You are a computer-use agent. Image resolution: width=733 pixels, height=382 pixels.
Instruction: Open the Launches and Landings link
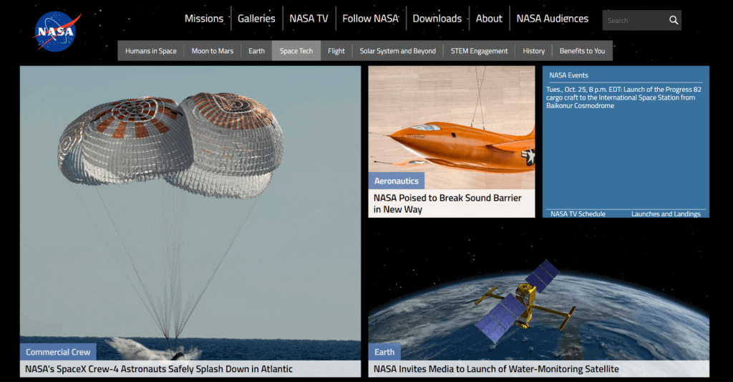(x=666, y=214)
